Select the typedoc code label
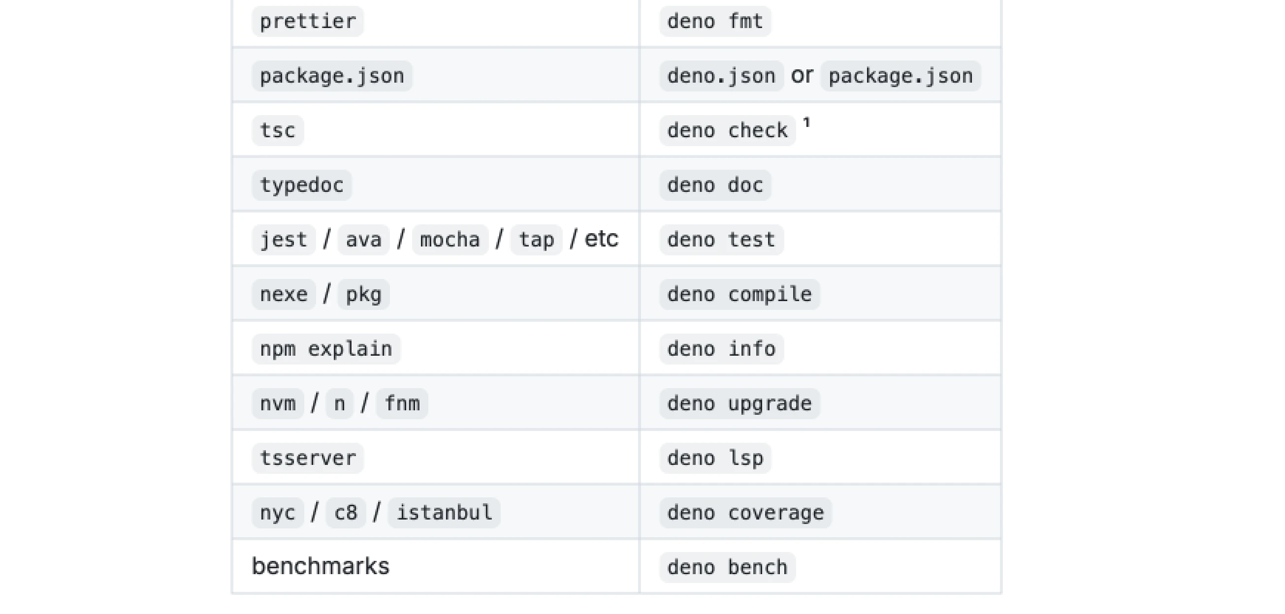 (302, 185)
